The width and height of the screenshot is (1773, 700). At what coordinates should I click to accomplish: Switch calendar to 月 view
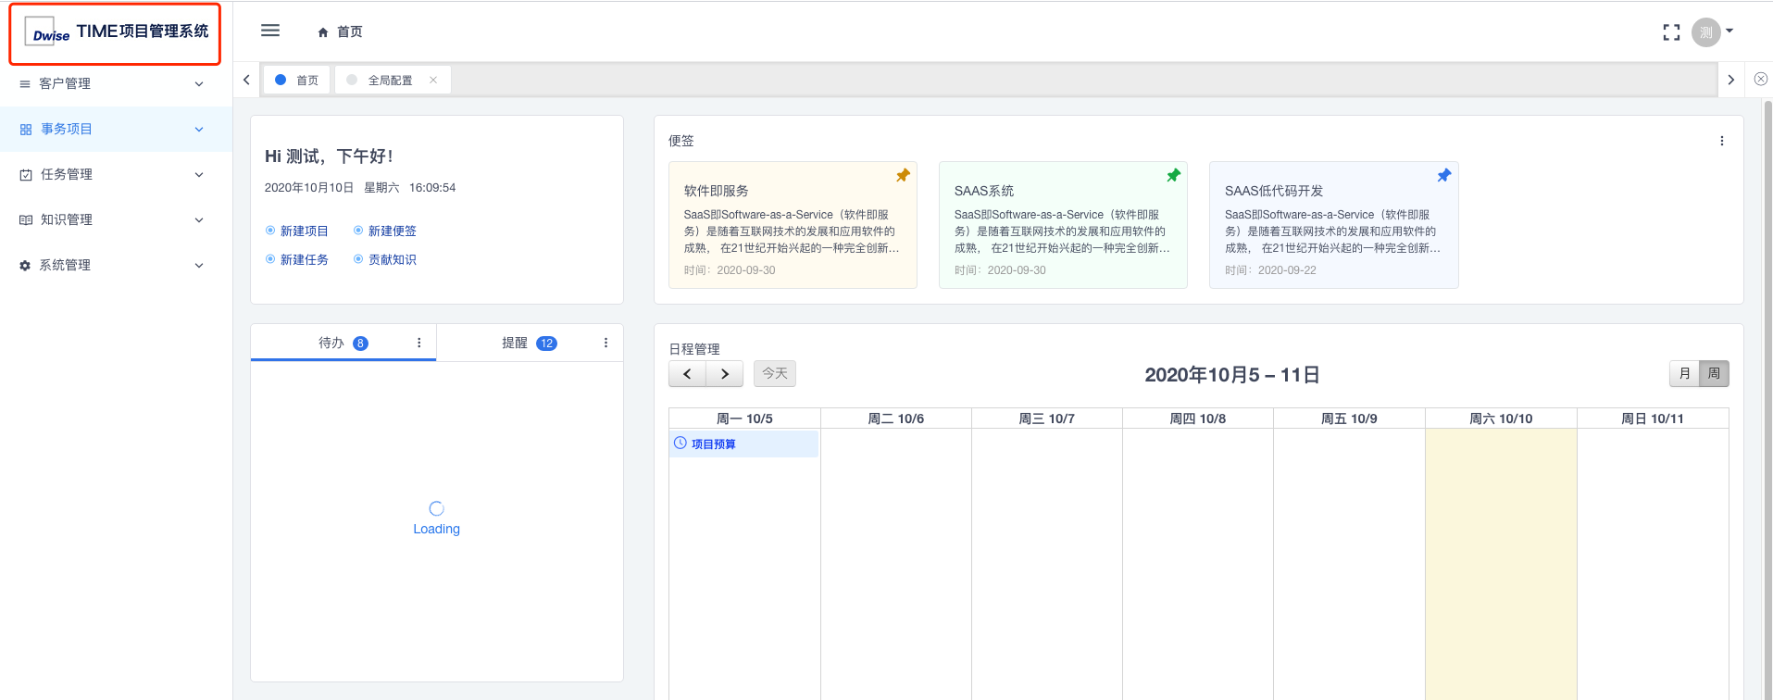[1684, 373]
